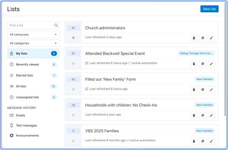
Task: Go to Text messages history
Action: (26, 125)
